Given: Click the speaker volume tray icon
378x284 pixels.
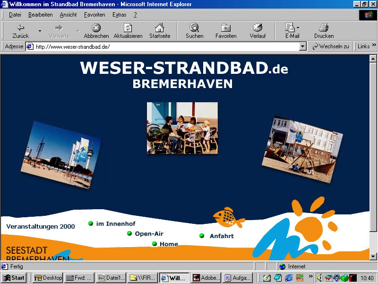Looking at the screenshot, I should click(x=319, y=278).
